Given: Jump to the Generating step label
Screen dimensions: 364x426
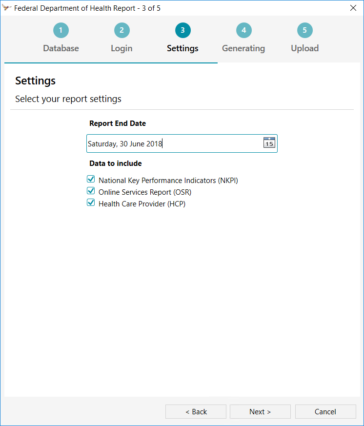Looking at the screenshot, I should (x=243, y=49).
